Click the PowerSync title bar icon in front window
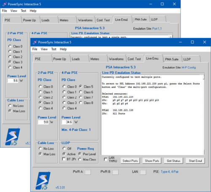Image resolution: width=211 pixels, height=192 pixels. (x=35, y=42)
